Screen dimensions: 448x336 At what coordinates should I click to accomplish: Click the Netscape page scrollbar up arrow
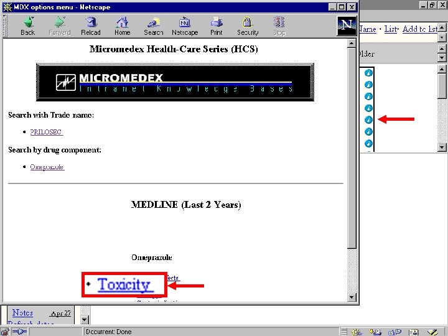[352, 43]
